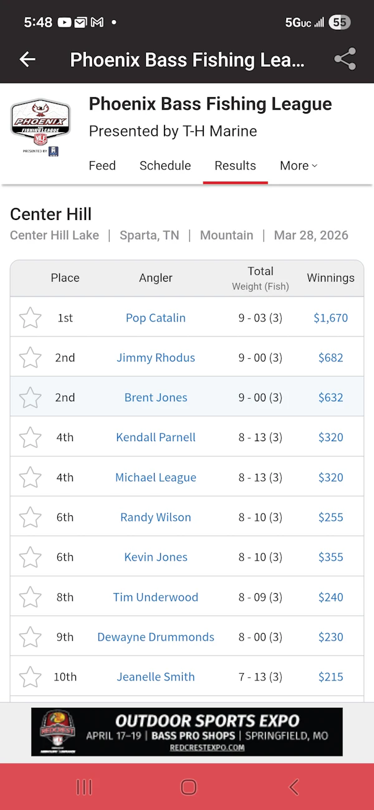
Task: Tap the $1,670 winnings link
Action: click(x=330, y=318)
